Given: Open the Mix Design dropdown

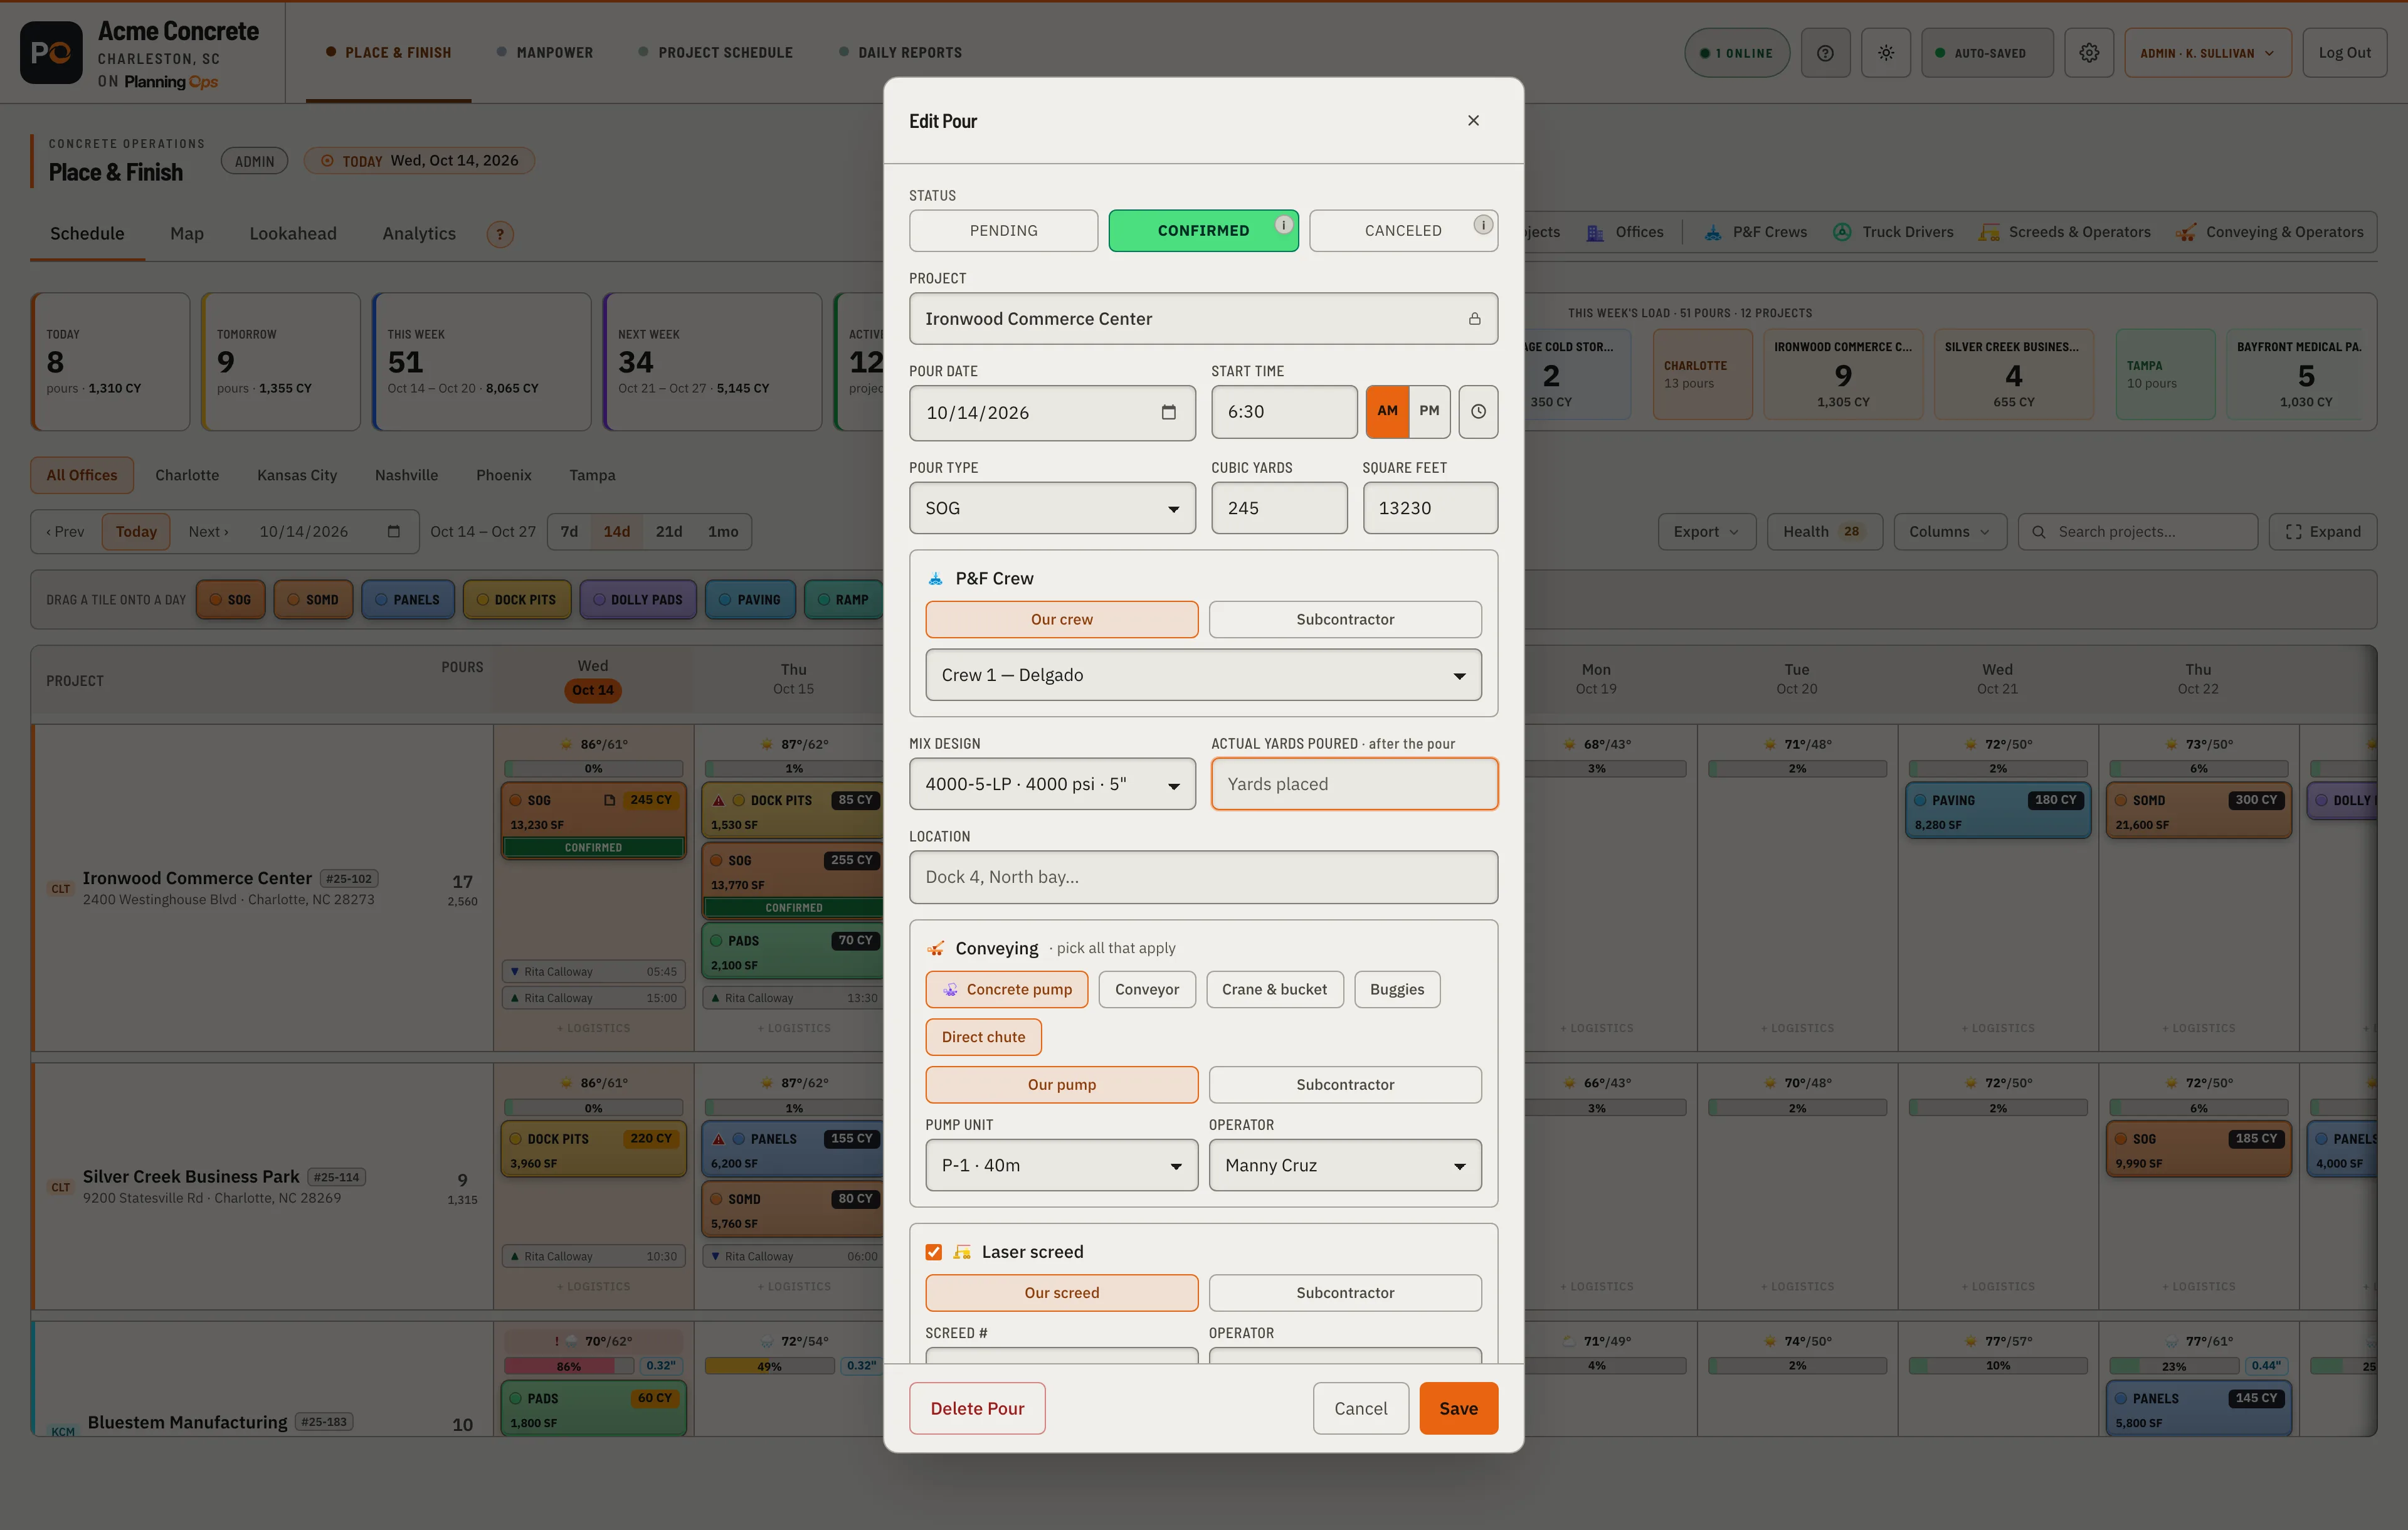Looking at the screenshot, I should pos(1052,784).
